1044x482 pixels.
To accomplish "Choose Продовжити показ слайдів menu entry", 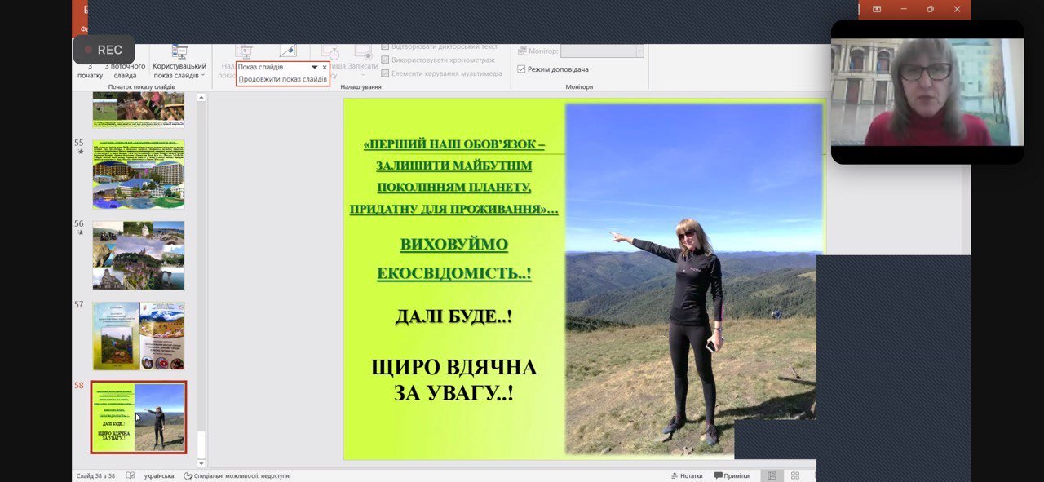I will coord(282,79).
